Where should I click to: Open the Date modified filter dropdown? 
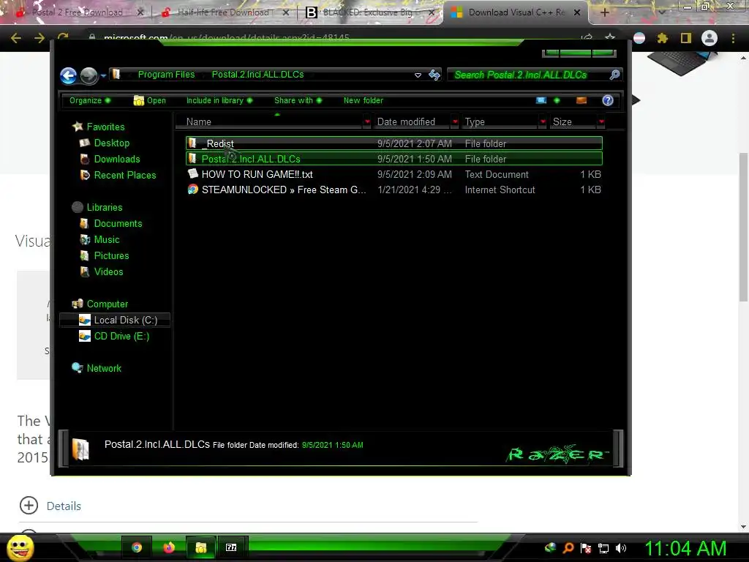tap(455, 122)
